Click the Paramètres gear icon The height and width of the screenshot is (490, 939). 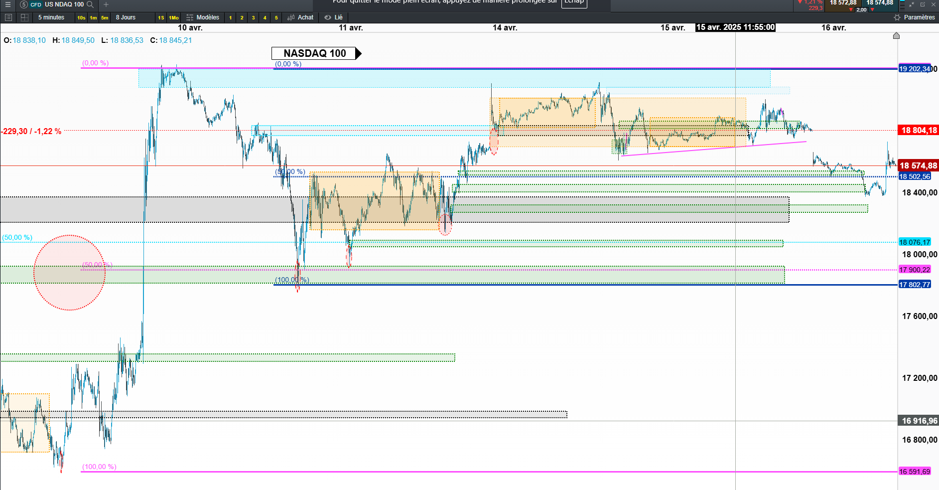[897, 17]
